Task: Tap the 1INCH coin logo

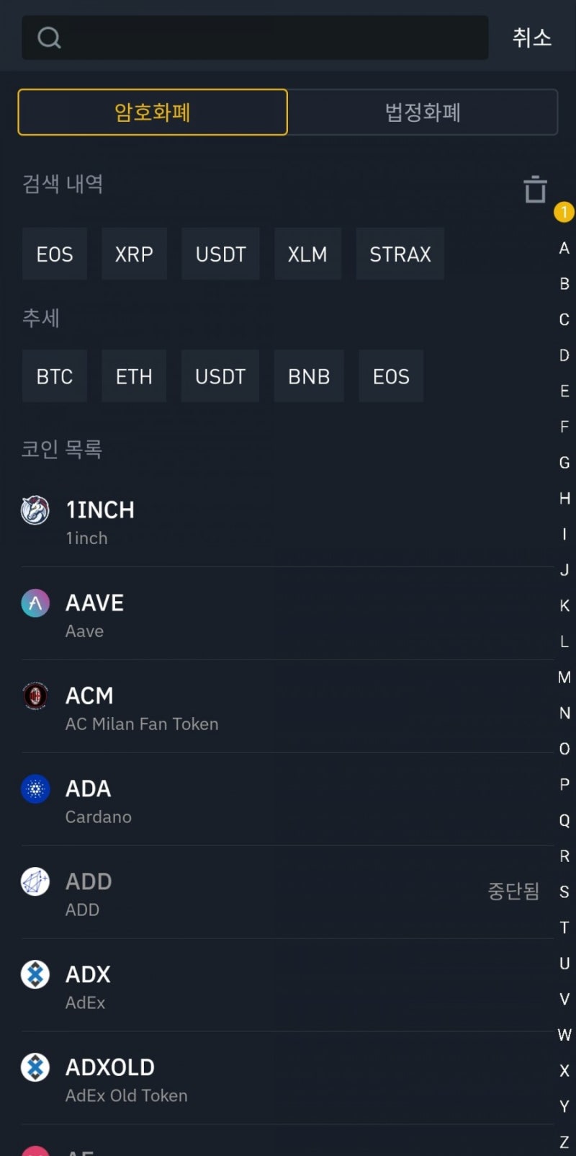Action: [35, 510]
